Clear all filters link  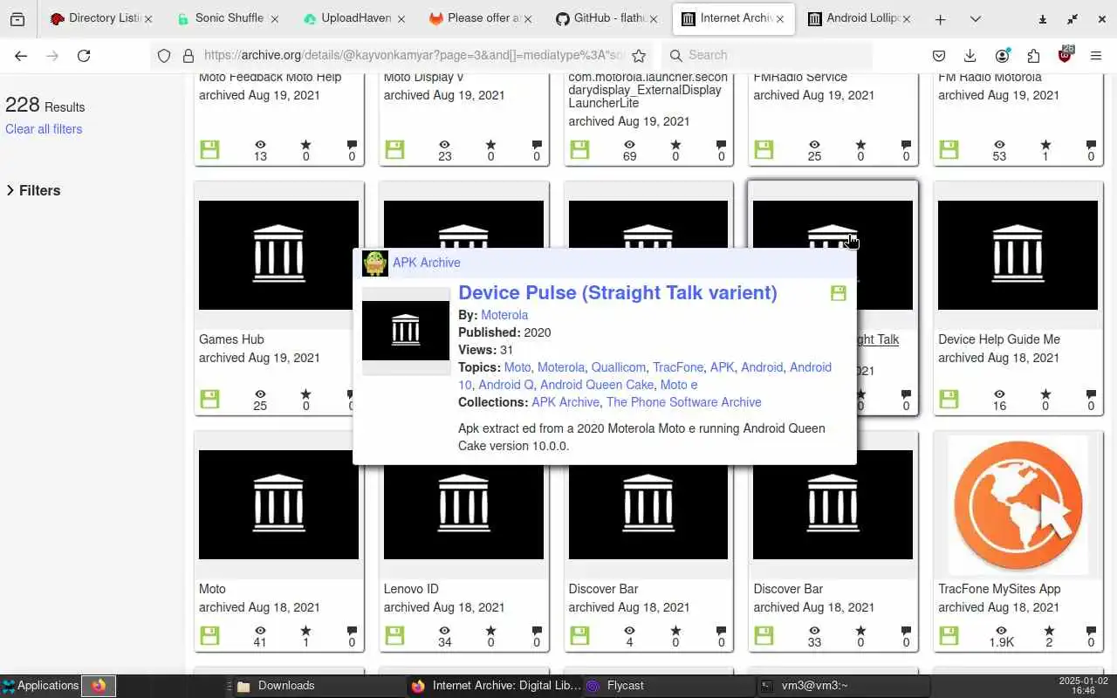(x=44, y=129)
